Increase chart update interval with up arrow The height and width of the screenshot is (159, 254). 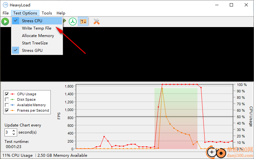(14, 131)
